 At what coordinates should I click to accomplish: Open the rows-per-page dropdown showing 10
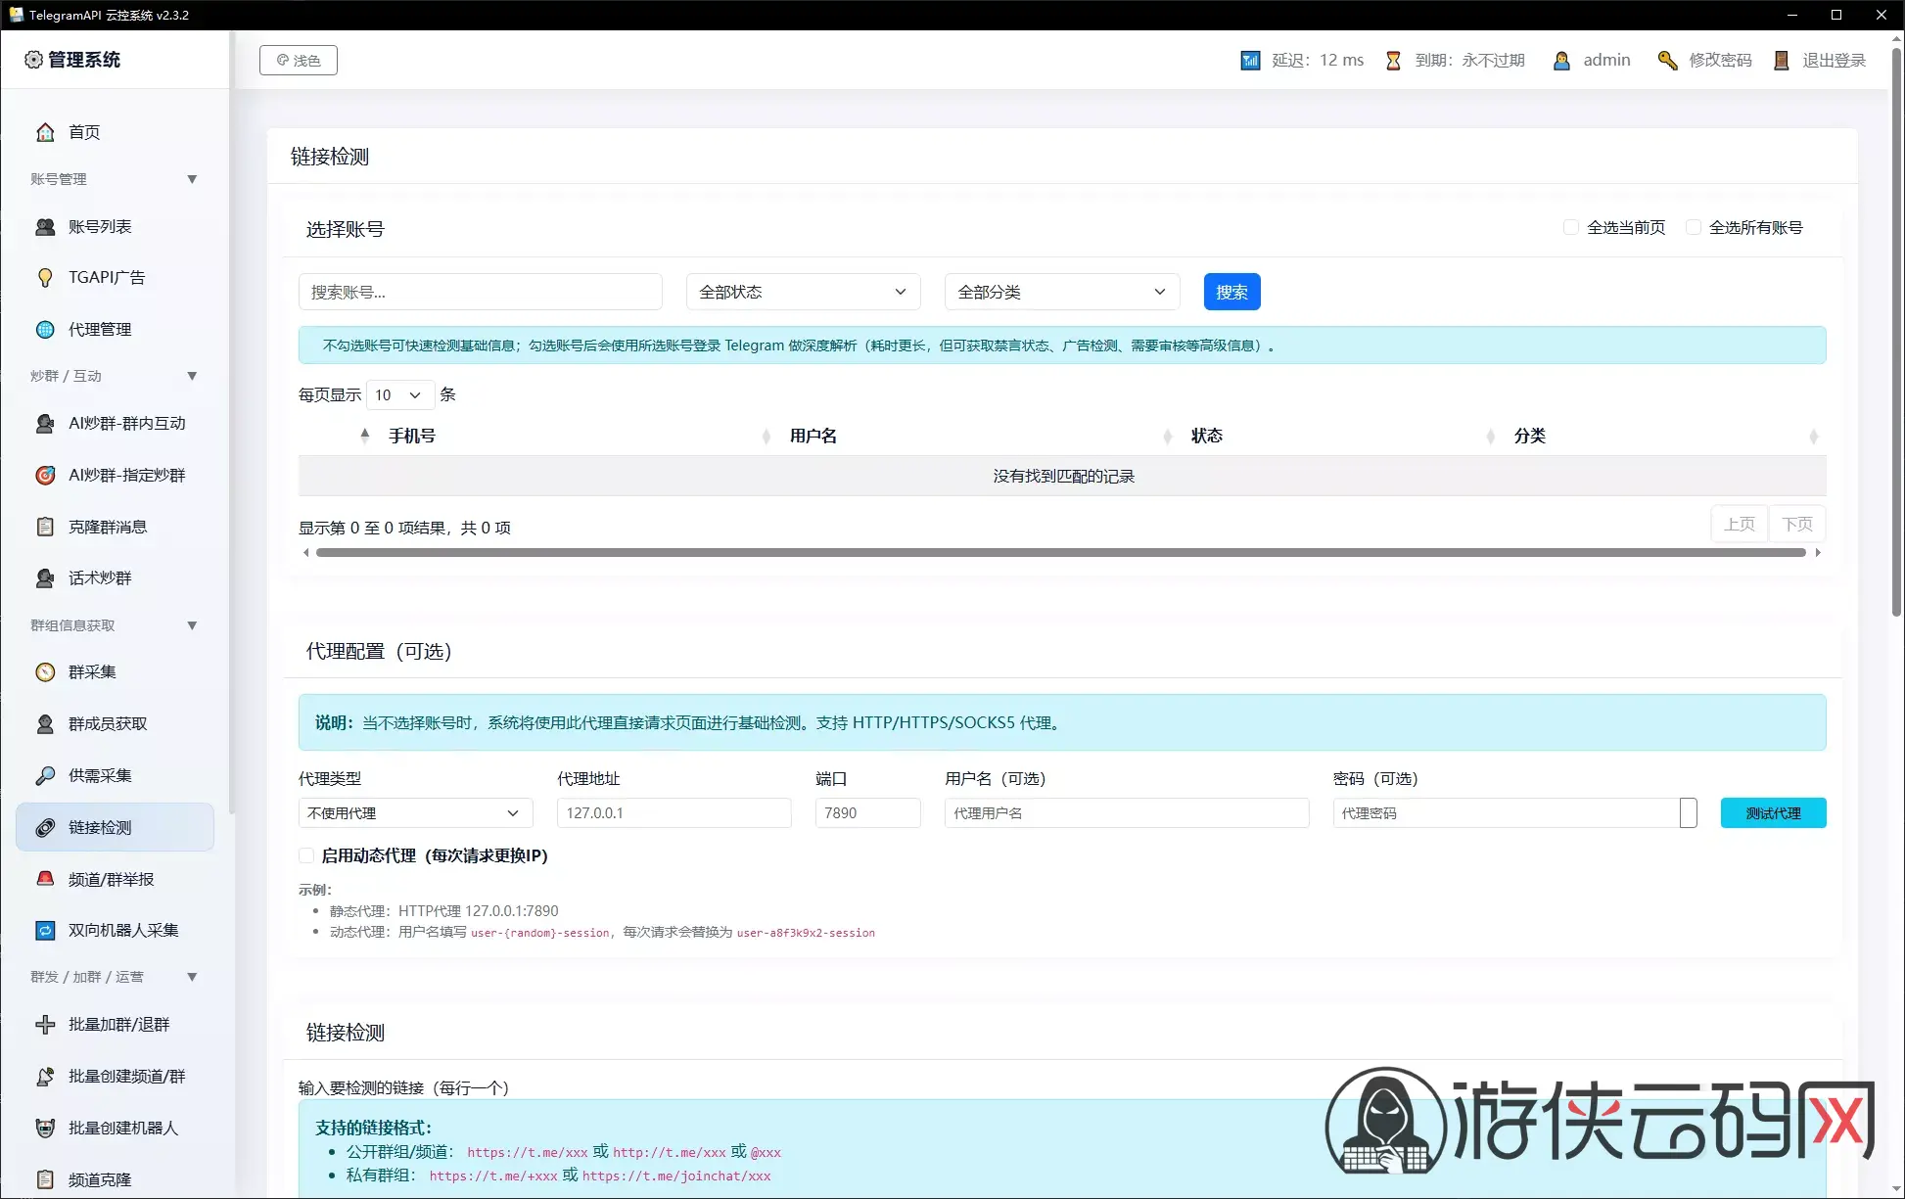point(399,394)
